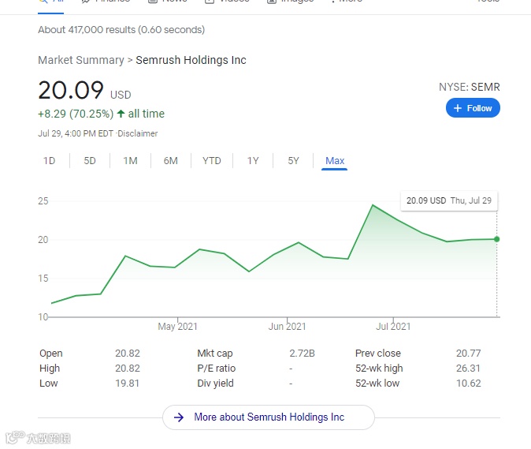Image resolution: width=531 pixels, height=449 pixels.
Task: Click the Jul 29, 4:00 PM EDT timestamp
Action: click(x=76, y=133)
